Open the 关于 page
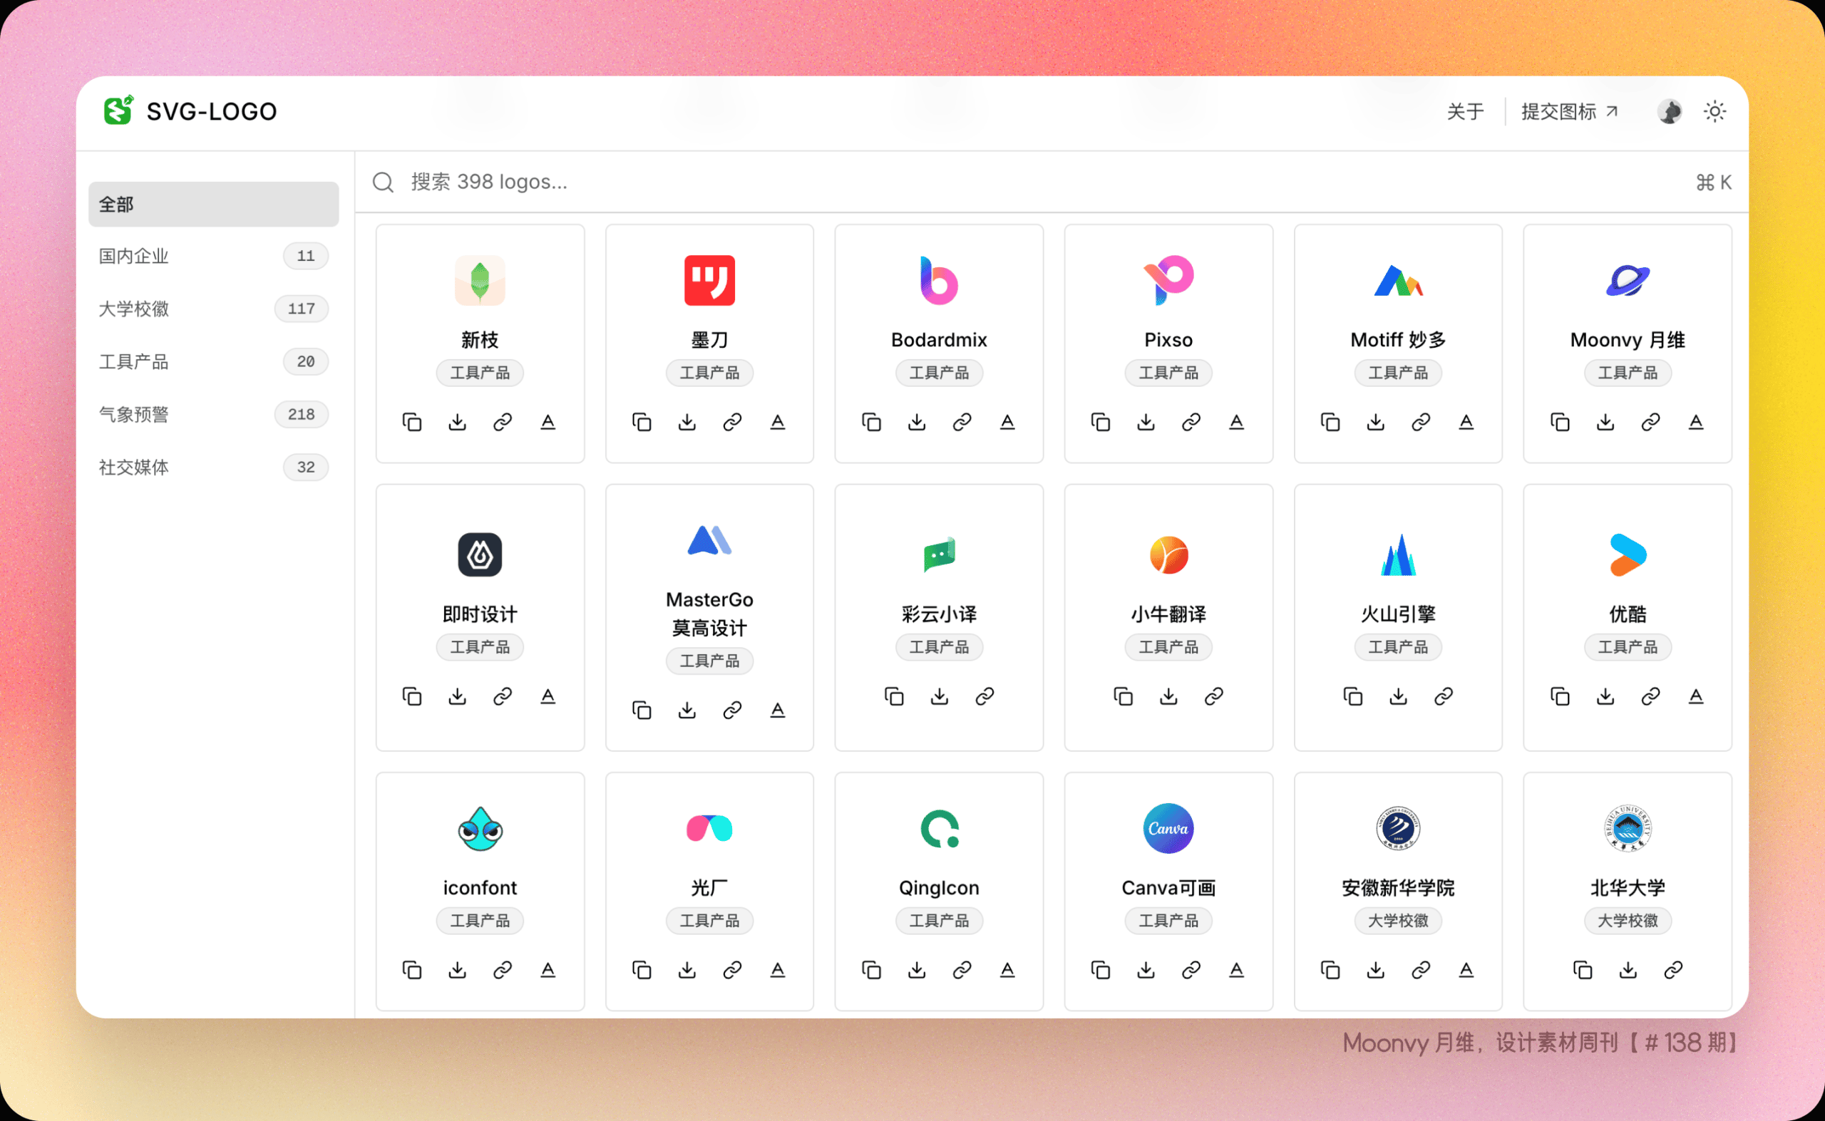 point(1466,112)
